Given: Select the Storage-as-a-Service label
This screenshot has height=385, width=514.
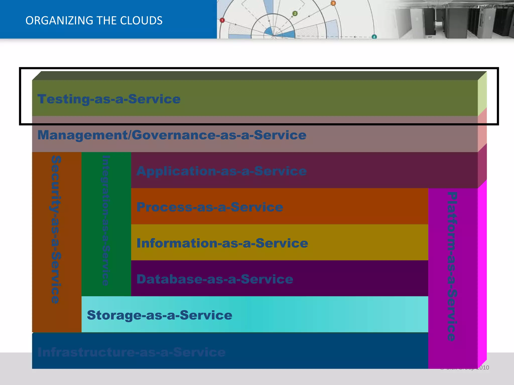Looking at the screenshot, I should click(x=160, y=315).
